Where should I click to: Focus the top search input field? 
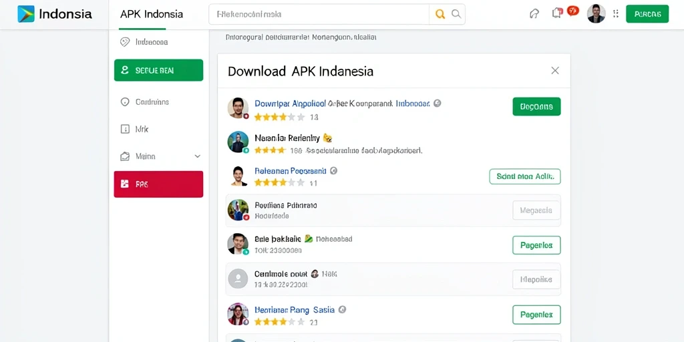coord(319,14)
